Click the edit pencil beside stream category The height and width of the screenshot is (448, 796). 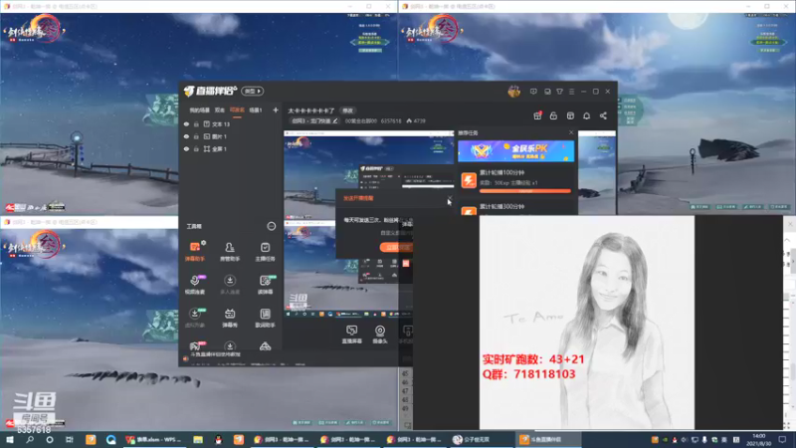(x=335, y=120)
